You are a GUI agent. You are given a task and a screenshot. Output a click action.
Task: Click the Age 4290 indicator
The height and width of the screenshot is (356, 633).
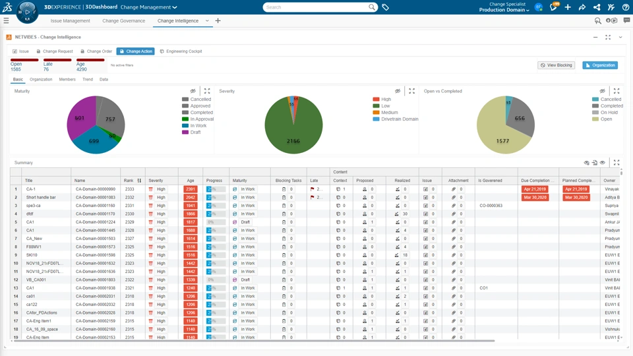tap(90, 65)
